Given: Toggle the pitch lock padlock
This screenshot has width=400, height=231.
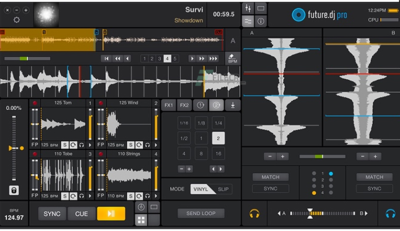Looking at the screenshot, I should (x=14, y=190).
